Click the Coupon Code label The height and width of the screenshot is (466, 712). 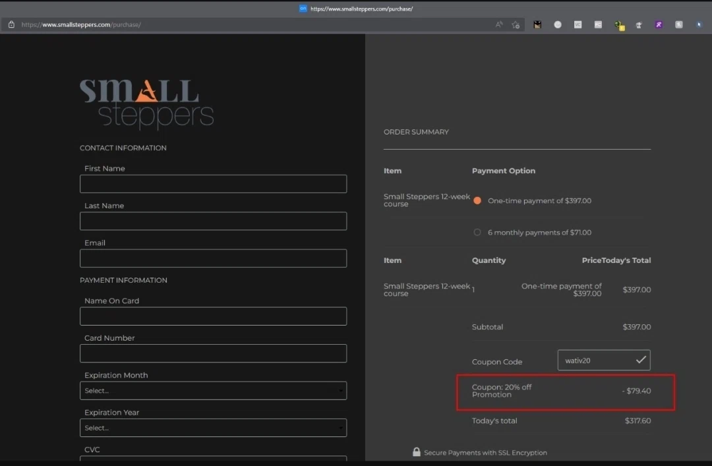tap(497, 362)
